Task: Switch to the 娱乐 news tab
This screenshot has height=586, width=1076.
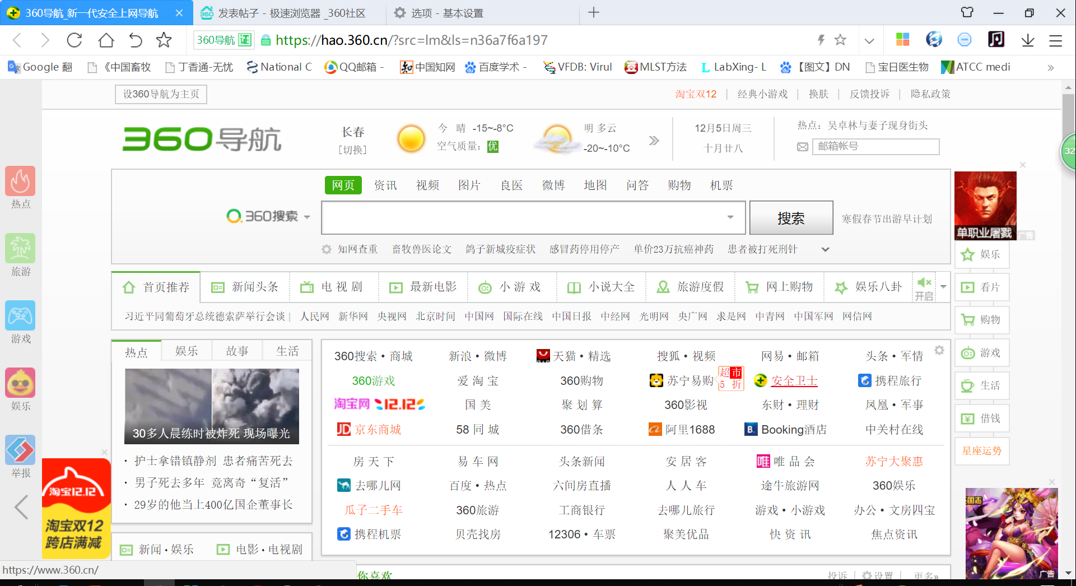Action: [x=187, y=351]
